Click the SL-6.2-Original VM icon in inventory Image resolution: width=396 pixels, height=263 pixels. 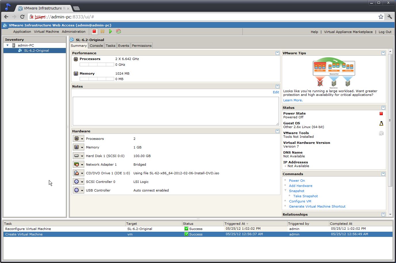tap(20, 51)
